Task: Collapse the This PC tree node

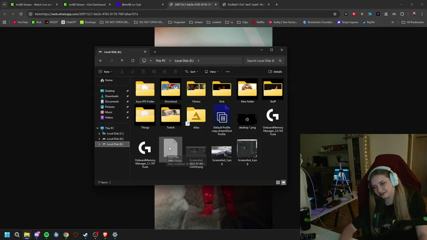Action: [x=97, y=128]
